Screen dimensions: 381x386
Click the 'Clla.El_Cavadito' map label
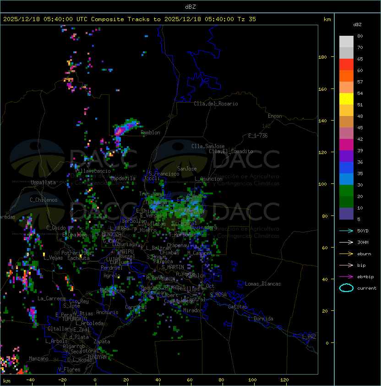click(x=231, y=151)
